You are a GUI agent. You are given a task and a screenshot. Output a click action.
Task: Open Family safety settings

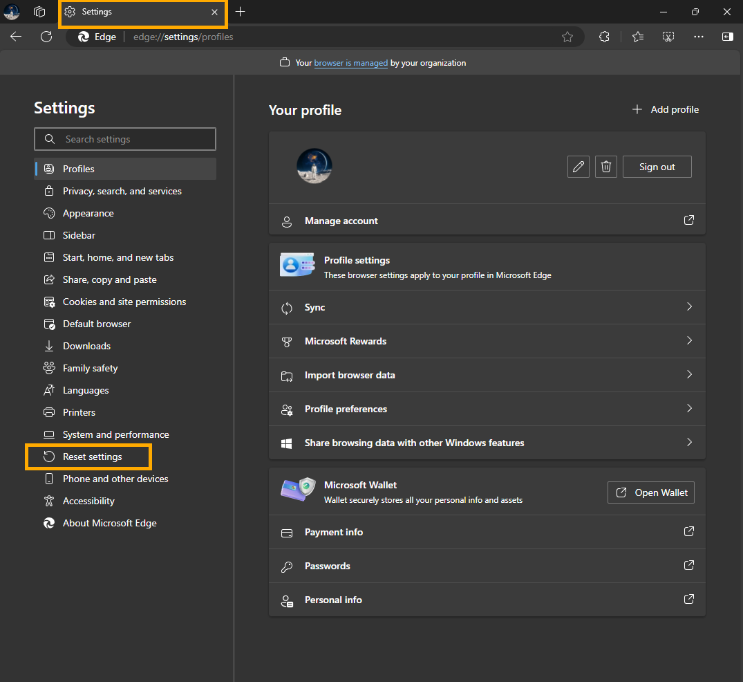[x=126, y=368]
